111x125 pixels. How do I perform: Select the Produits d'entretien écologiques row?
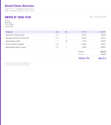tap(56, 44)
